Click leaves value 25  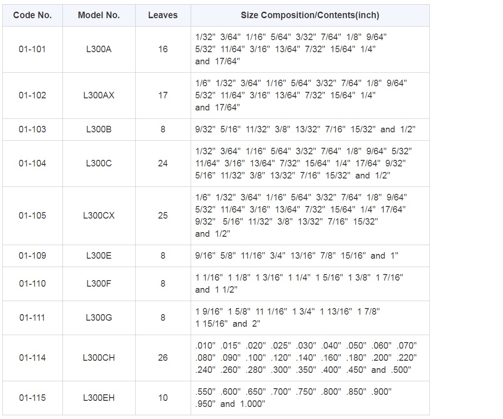pos(163,215)
